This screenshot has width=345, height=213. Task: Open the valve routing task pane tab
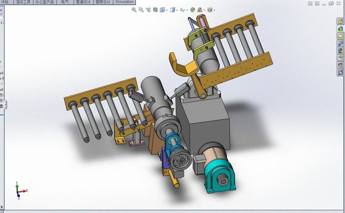pyautogui.click(x=340, y=65)
